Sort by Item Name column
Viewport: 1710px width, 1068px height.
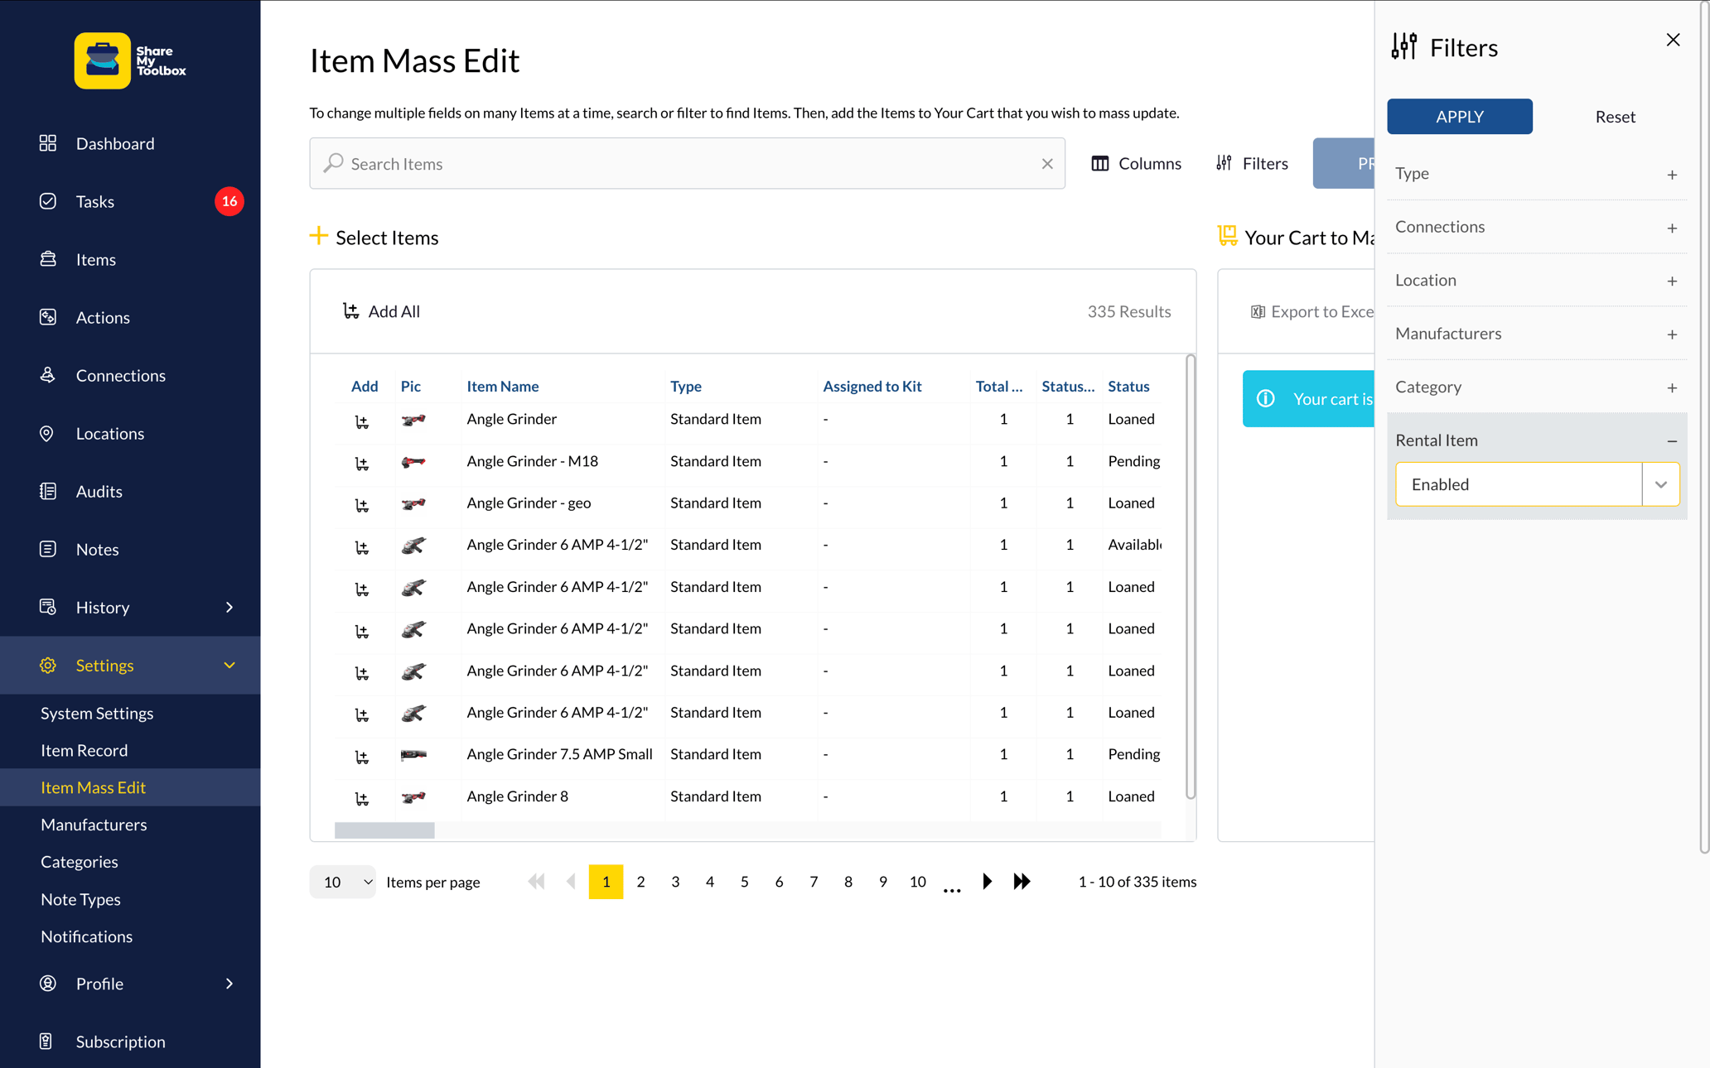click(502, 387)
